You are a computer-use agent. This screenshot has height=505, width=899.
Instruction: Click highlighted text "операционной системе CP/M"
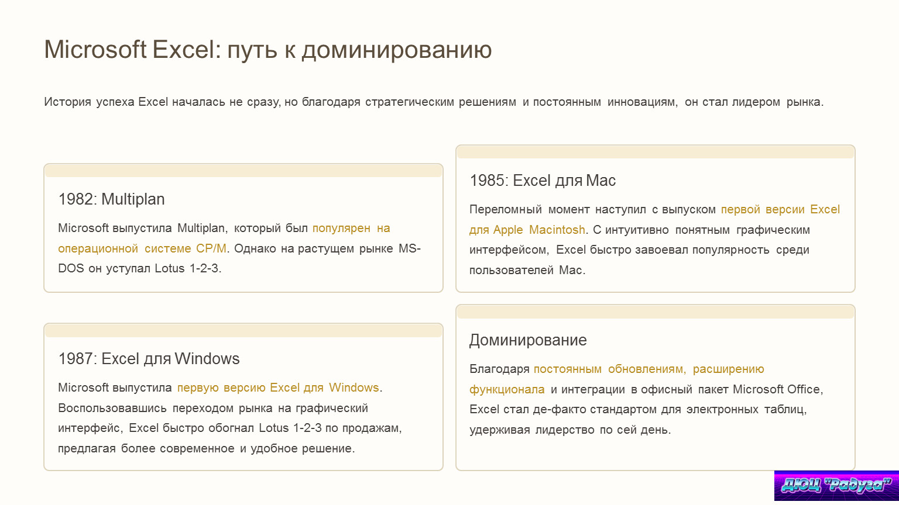click(x=142, y=249)
